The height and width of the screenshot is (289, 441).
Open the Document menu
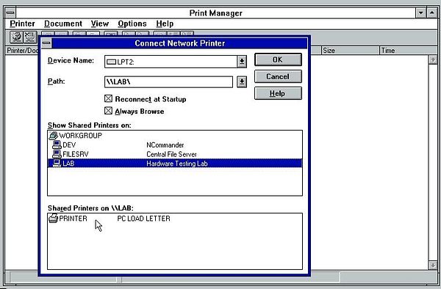coord(63,24)
